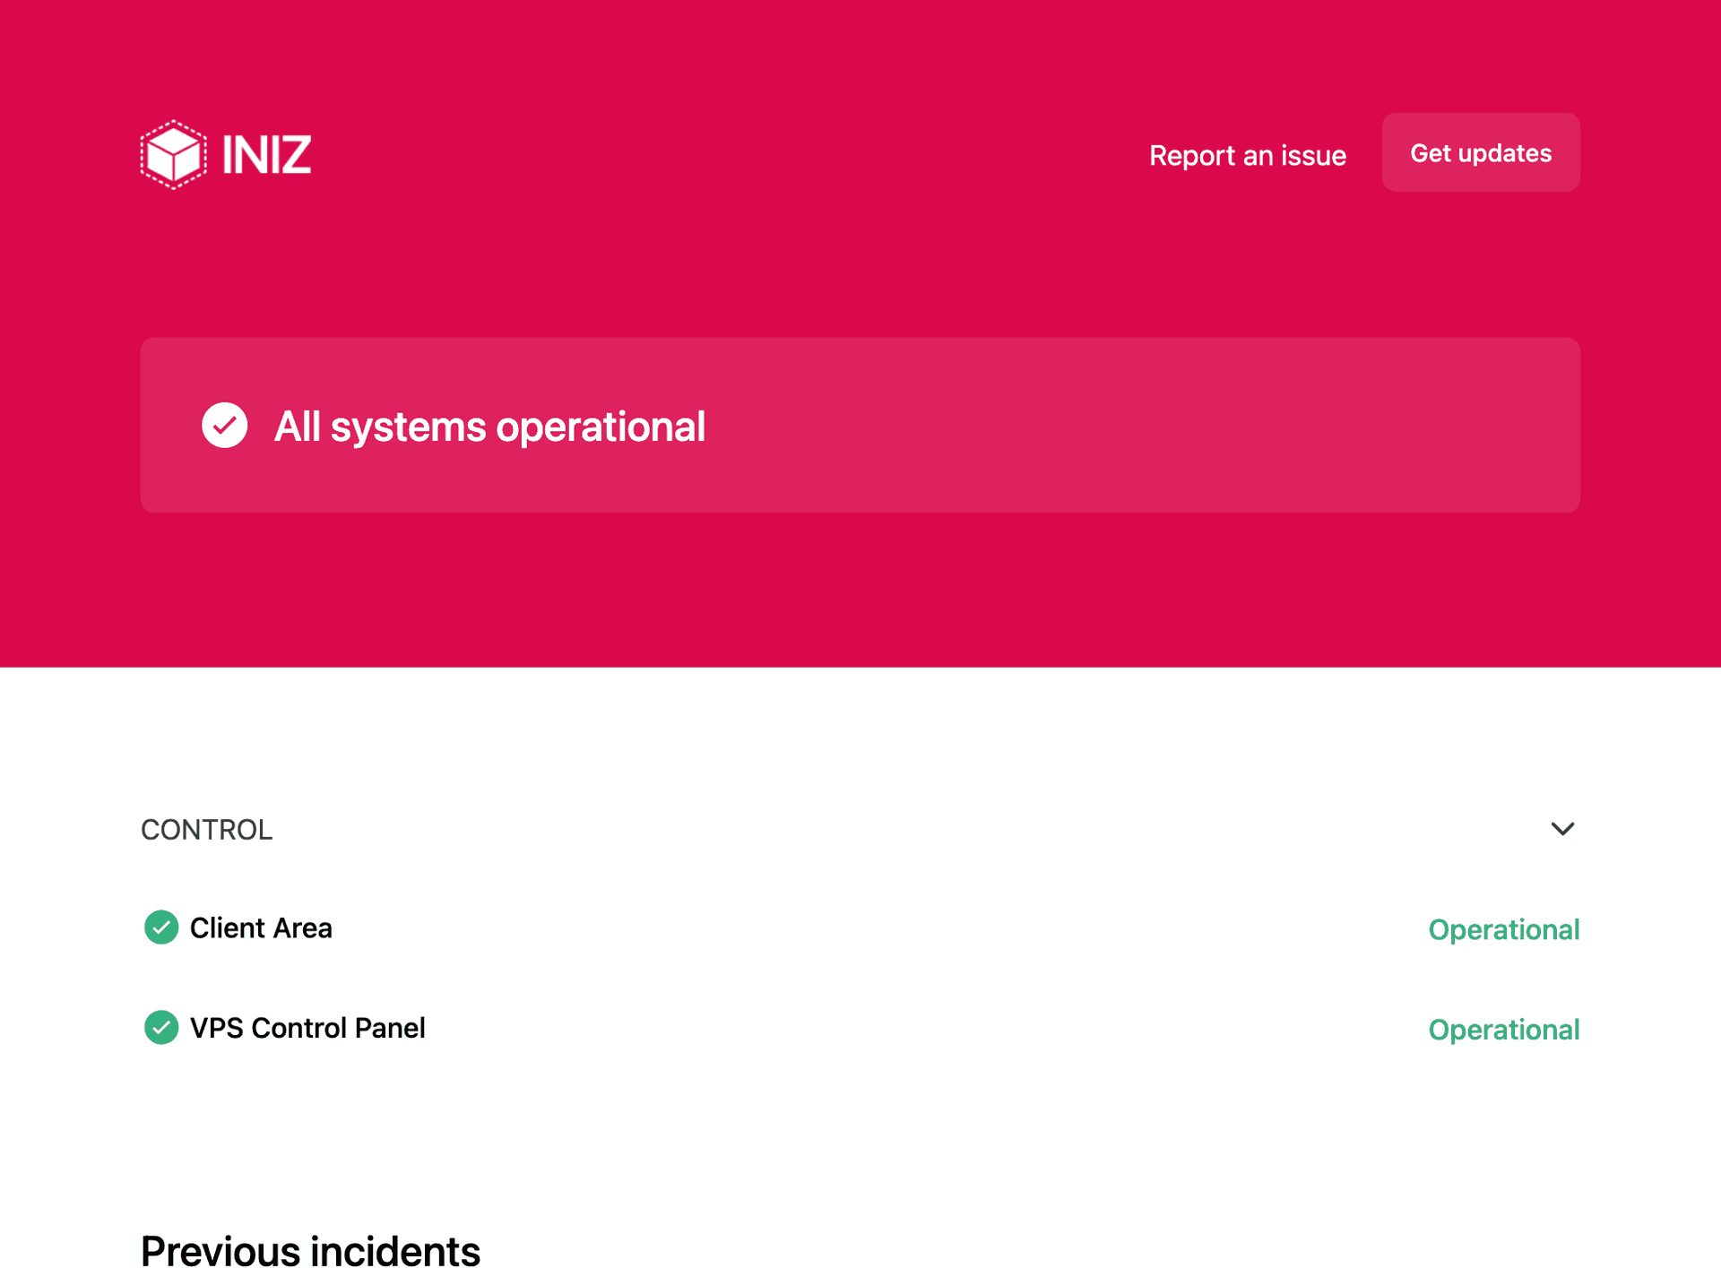
Task: Click the INIZ wordmark text
Action: click(x=266, y=155)
